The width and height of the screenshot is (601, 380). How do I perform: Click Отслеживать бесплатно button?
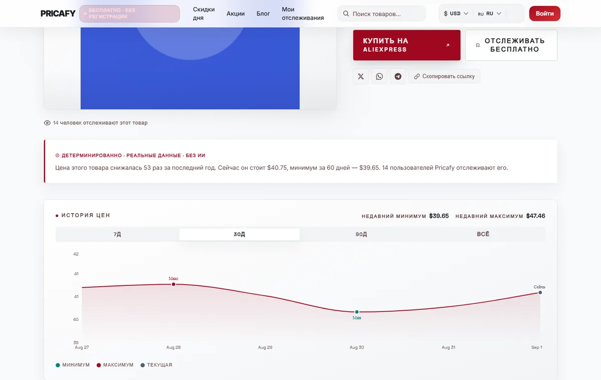(511, 45)
